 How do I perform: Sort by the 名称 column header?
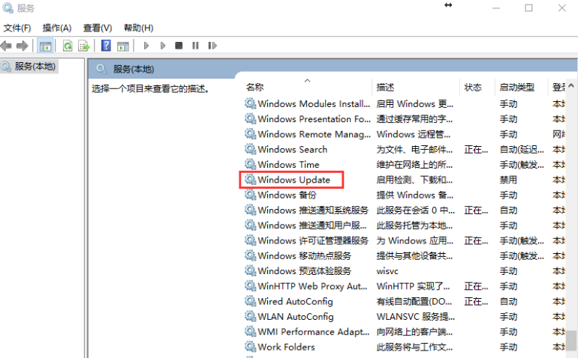[255, 88]
